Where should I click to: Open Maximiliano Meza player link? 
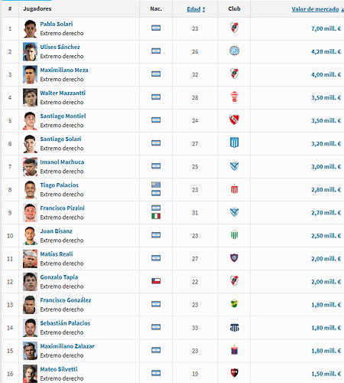(64, 70)
